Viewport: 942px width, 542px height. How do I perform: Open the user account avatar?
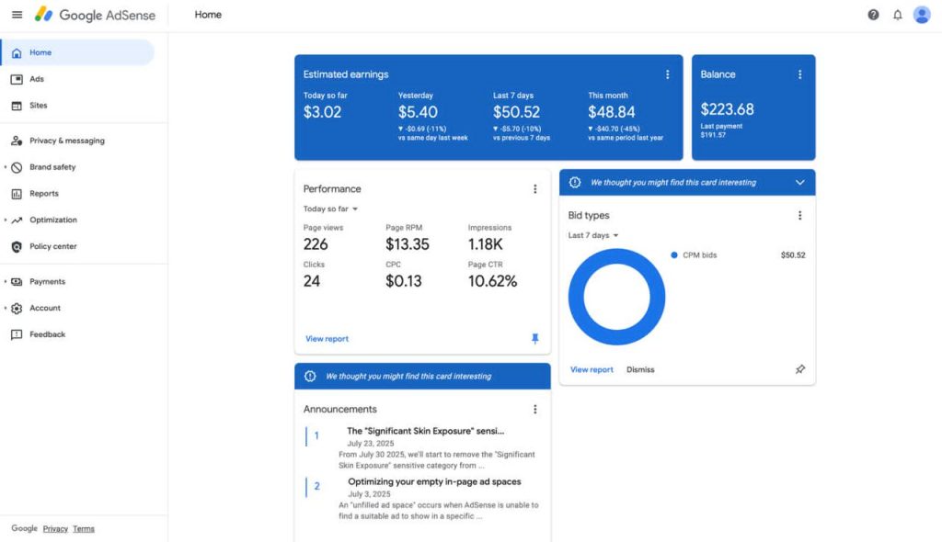pos(922,15)
